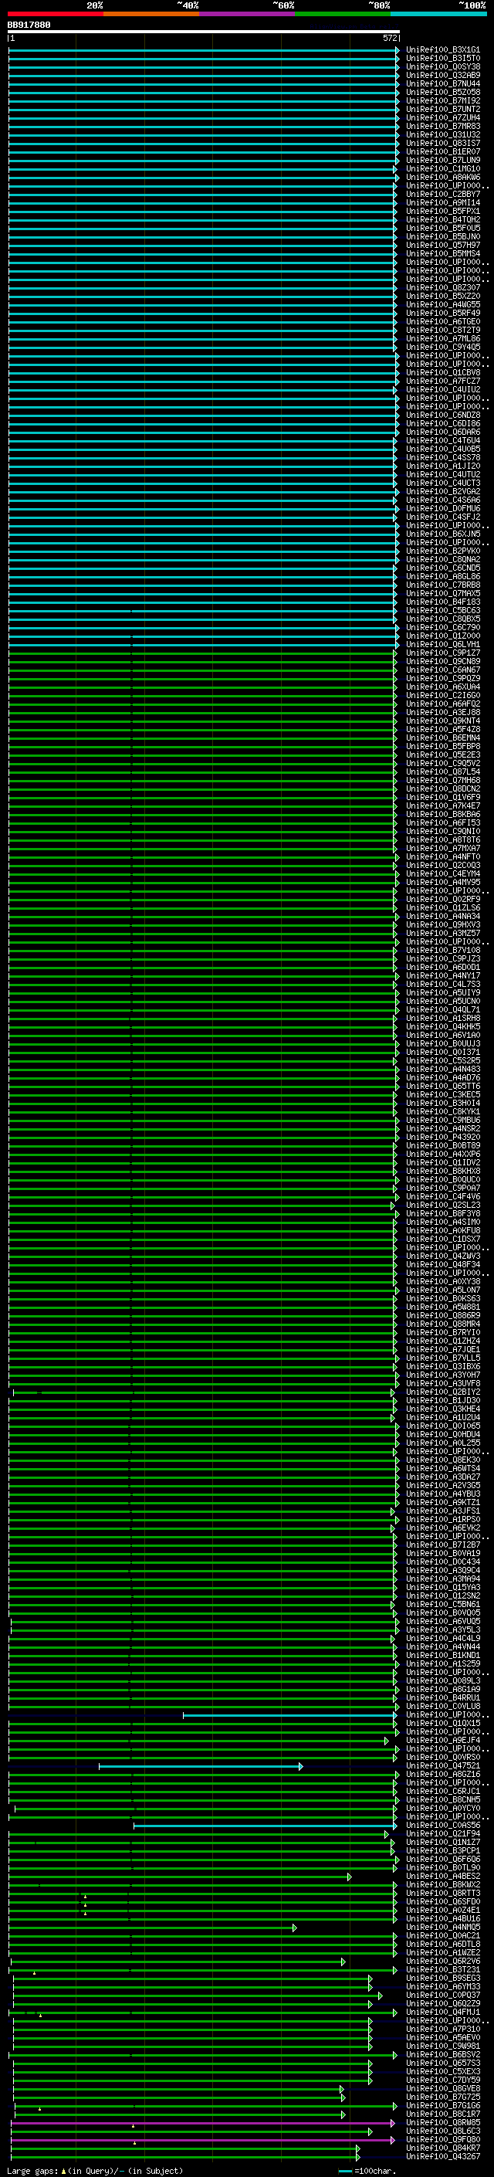Image resolution: width=494 pixels, height=2177 pixels.
Task: Select the UniRef100_B8KHX8 entry
Action: click(443, 1172)
